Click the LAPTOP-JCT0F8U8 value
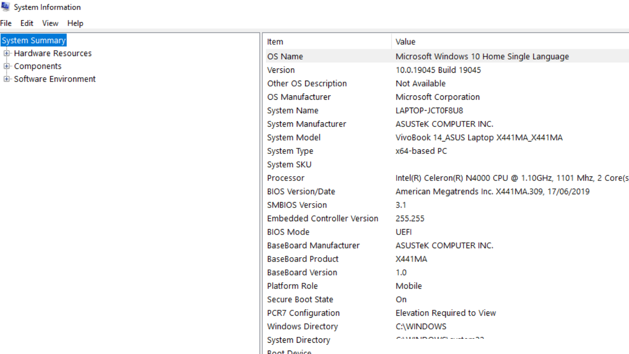Image resolution: width=629 pixels, height=354 pixels. [x=429, y=111]
